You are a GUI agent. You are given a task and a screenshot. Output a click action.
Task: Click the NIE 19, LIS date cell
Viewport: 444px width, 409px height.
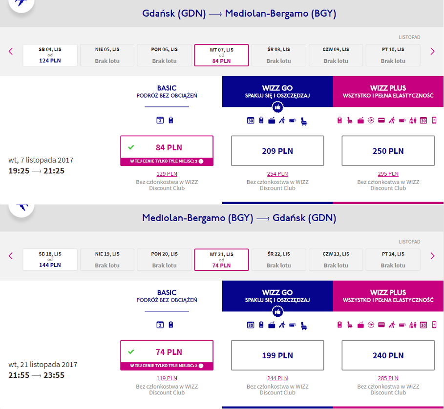(107, 260)
